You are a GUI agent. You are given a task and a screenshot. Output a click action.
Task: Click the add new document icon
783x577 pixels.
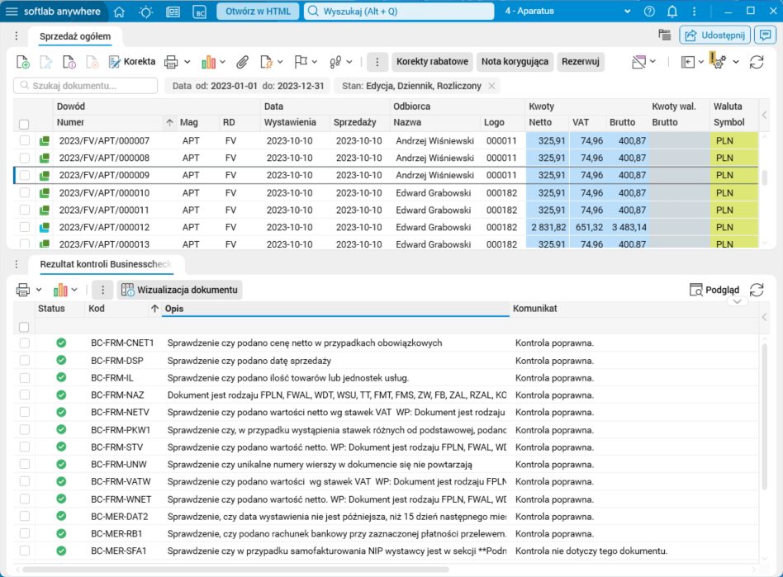pyautogui.click(x=23, y=62)
